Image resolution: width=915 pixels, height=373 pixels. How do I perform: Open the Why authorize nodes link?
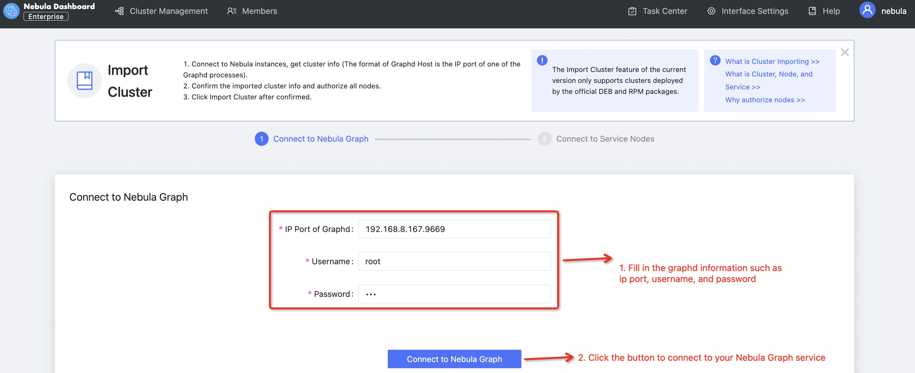point(765,100)
